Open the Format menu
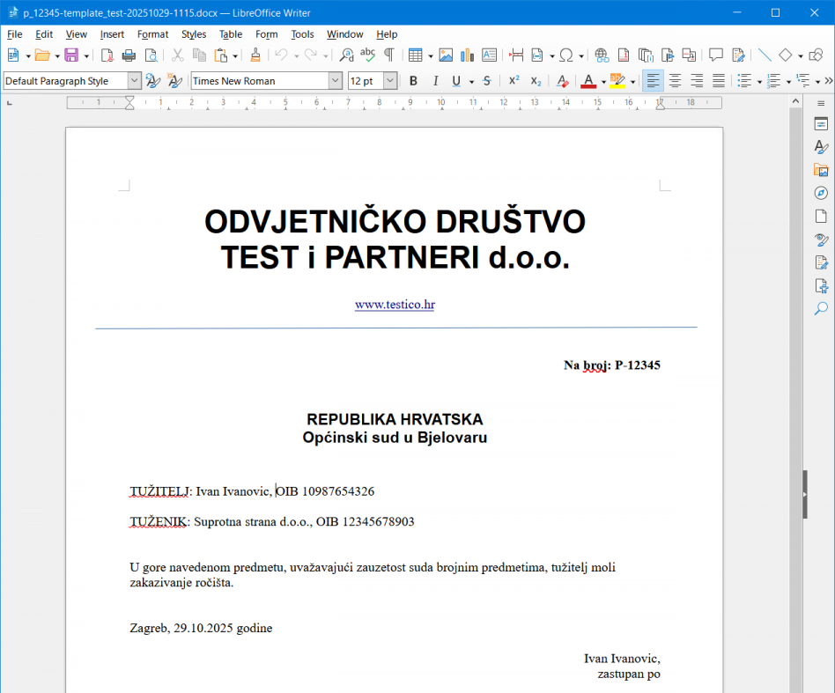Viewport: 835px width, 693px height. 152,34
